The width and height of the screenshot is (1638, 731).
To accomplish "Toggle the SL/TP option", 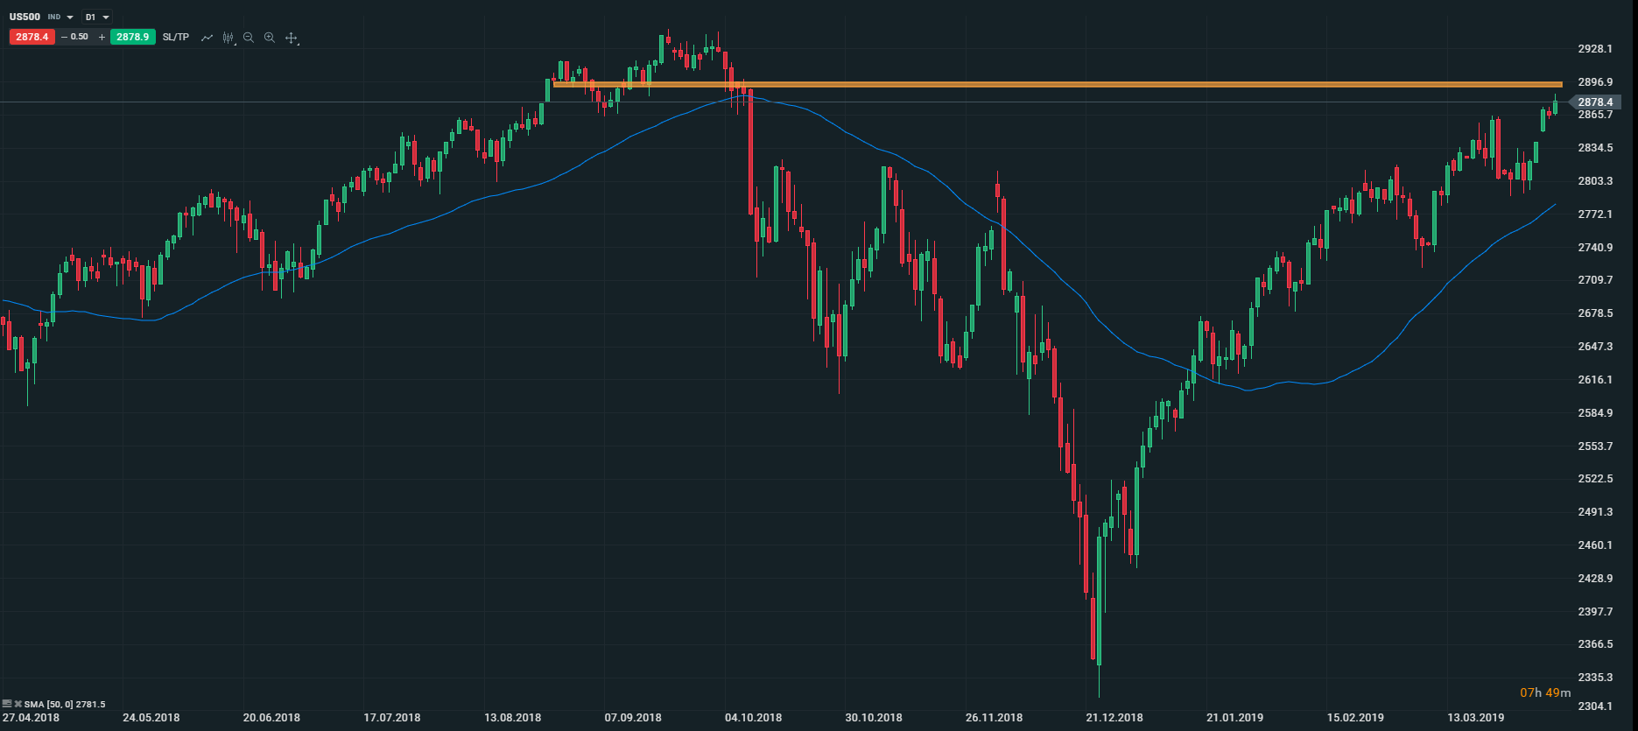I will [176, 37].
